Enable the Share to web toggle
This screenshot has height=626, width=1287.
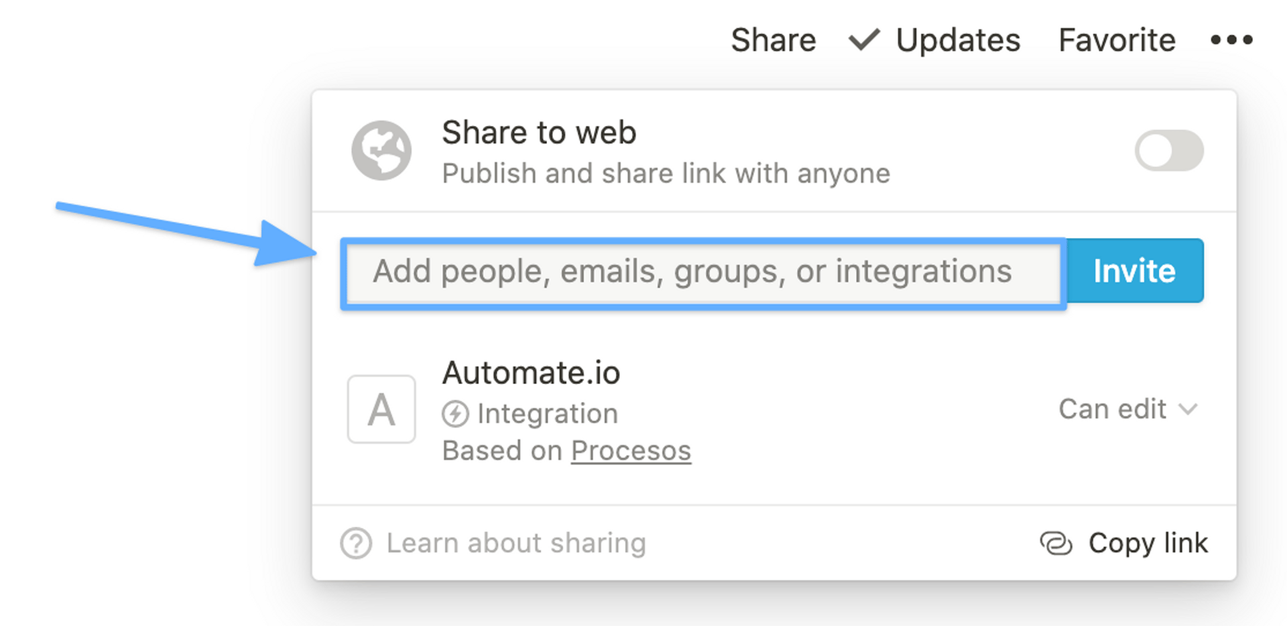point(1168,151)
